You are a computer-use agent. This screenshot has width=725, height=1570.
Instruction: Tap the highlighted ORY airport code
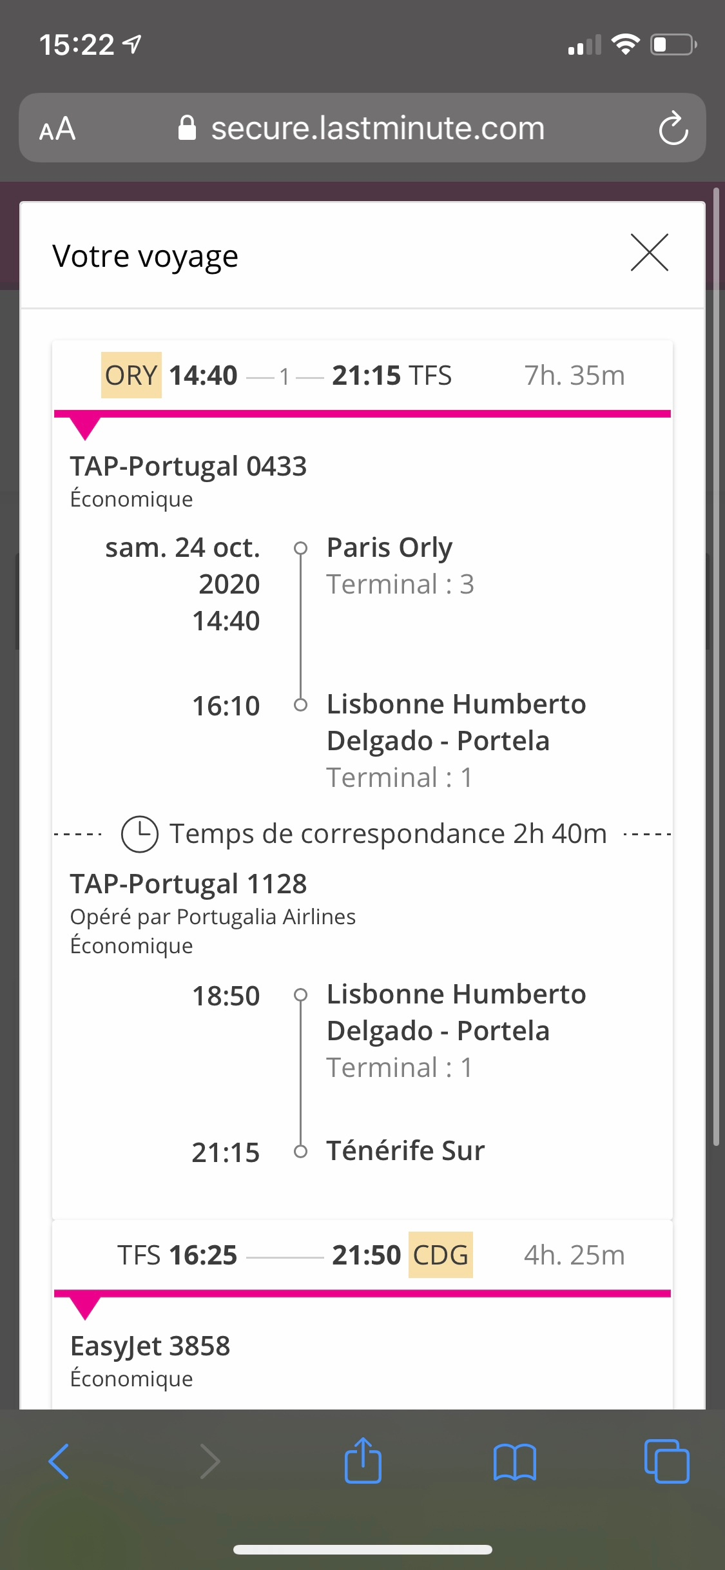tap(131, 375)
